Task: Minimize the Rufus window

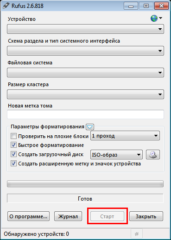Action: [131, 6]
